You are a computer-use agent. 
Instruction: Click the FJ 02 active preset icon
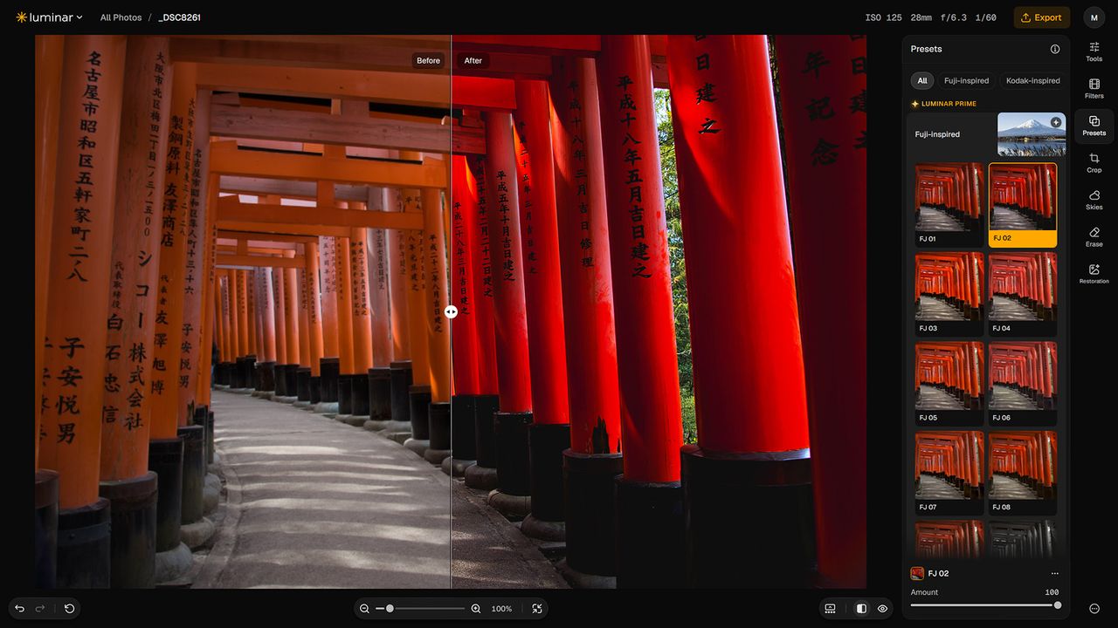pos(917,573)
